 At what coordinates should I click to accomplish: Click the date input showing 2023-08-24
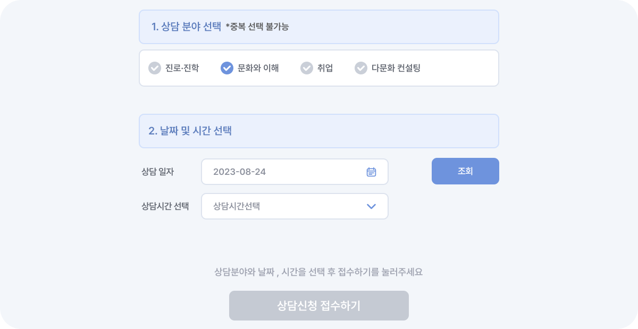238,171
